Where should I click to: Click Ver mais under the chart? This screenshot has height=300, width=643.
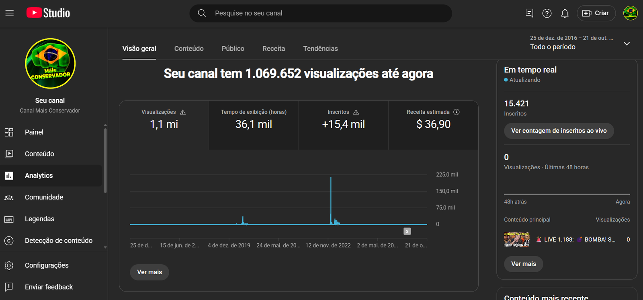149,272
